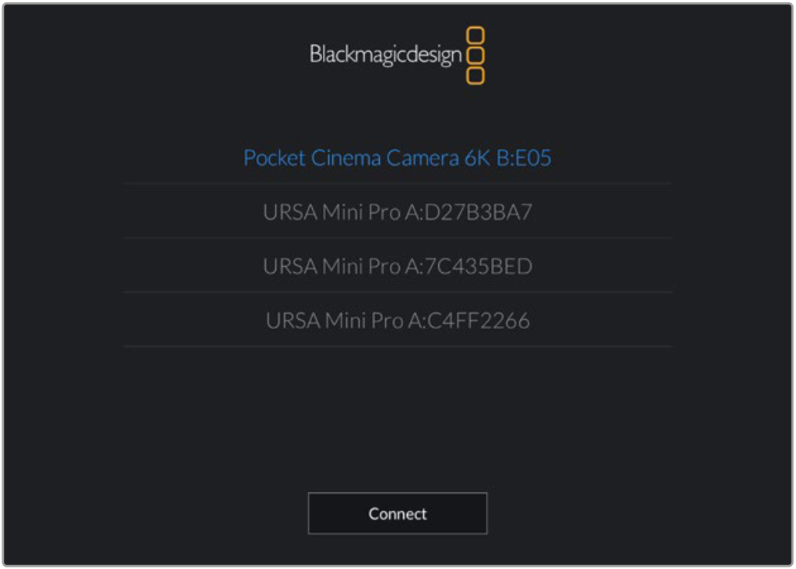Select URSA Mini Pro A:D27B3BA7

(x=398, y=212)
